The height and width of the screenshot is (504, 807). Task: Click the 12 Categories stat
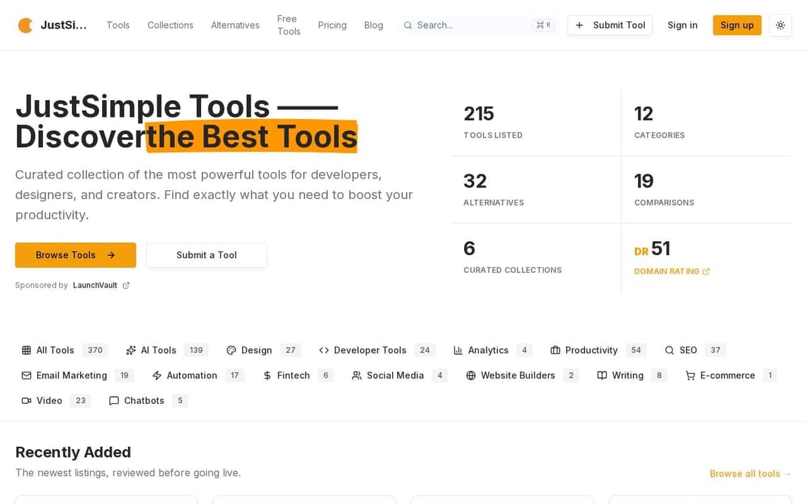(x=707, y=122)
